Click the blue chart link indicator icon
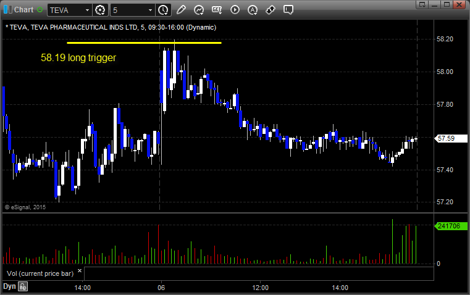The height and width of the screenshot is (295, 470). (8, 10)
